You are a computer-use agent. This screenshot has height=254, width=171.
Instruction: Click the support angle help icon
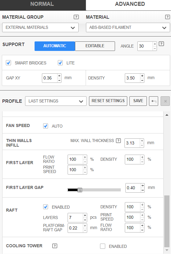click(x=161, y=44)
